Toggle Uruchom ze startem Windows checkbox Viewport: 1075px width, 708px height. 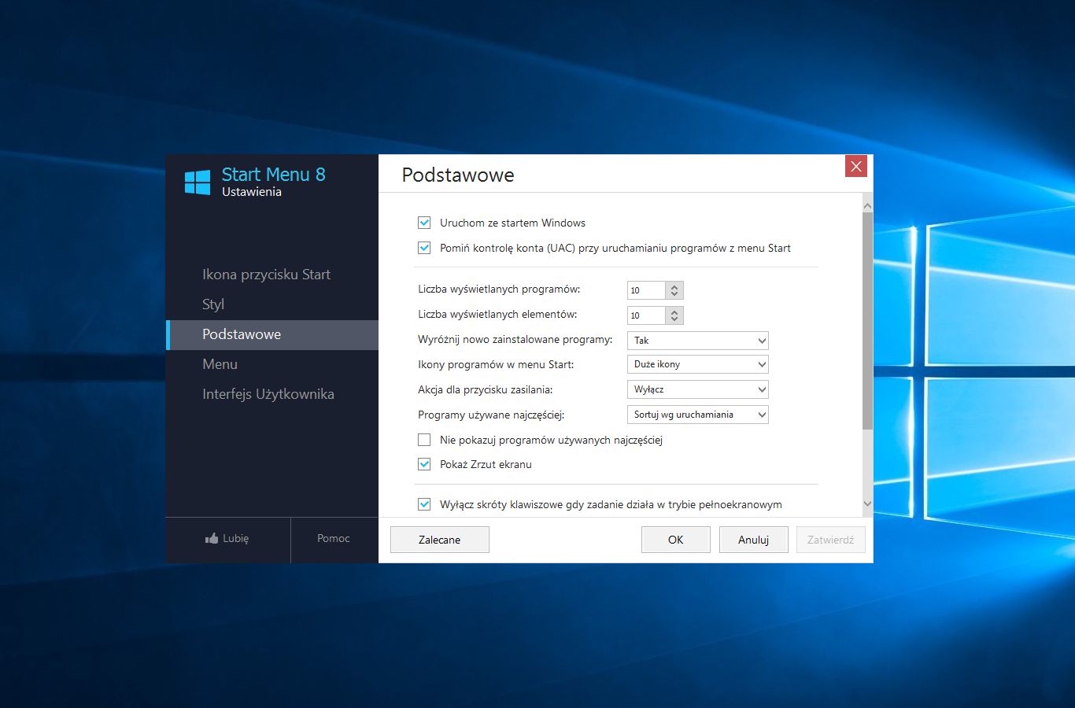coord(424,223)
